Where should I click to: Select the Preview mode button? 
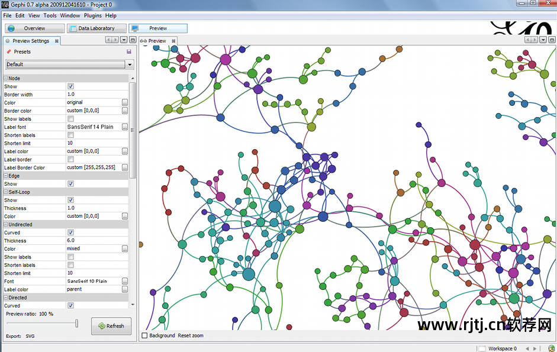click(158, 28)
